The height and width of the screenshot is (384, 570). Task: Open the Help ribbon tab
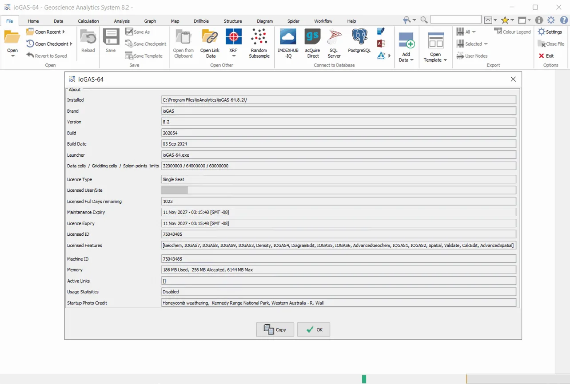point(351,21)
